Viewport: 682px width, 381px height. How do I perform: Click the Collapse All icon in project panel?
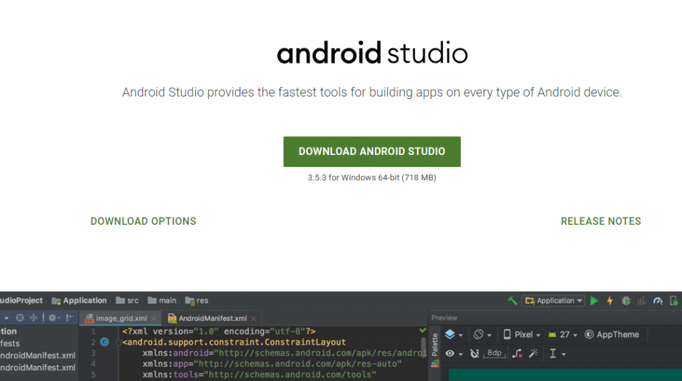(x=33, y=318)
